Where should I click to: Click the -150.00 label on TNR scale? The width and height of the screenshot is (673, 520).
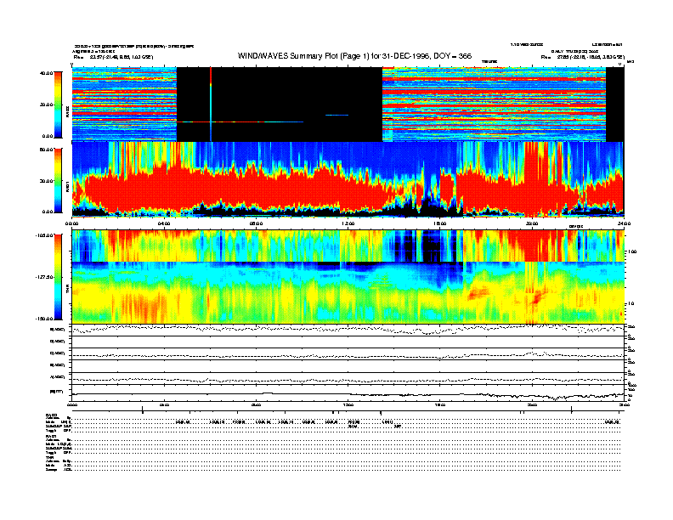click(45, 319)
